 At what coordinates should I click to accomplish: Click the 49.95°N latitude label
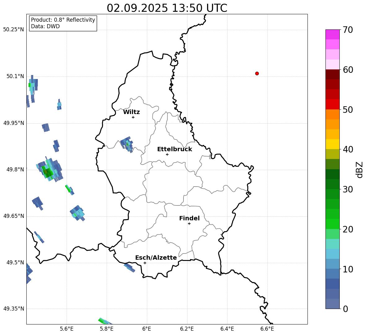tap(14, 123)
